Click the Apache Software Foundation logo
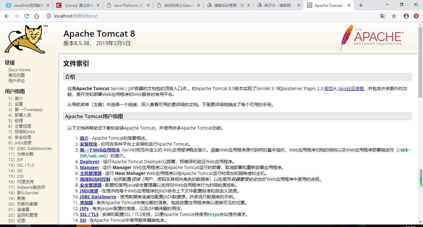Viewport: 423px width, 227px height. point(372,38)
